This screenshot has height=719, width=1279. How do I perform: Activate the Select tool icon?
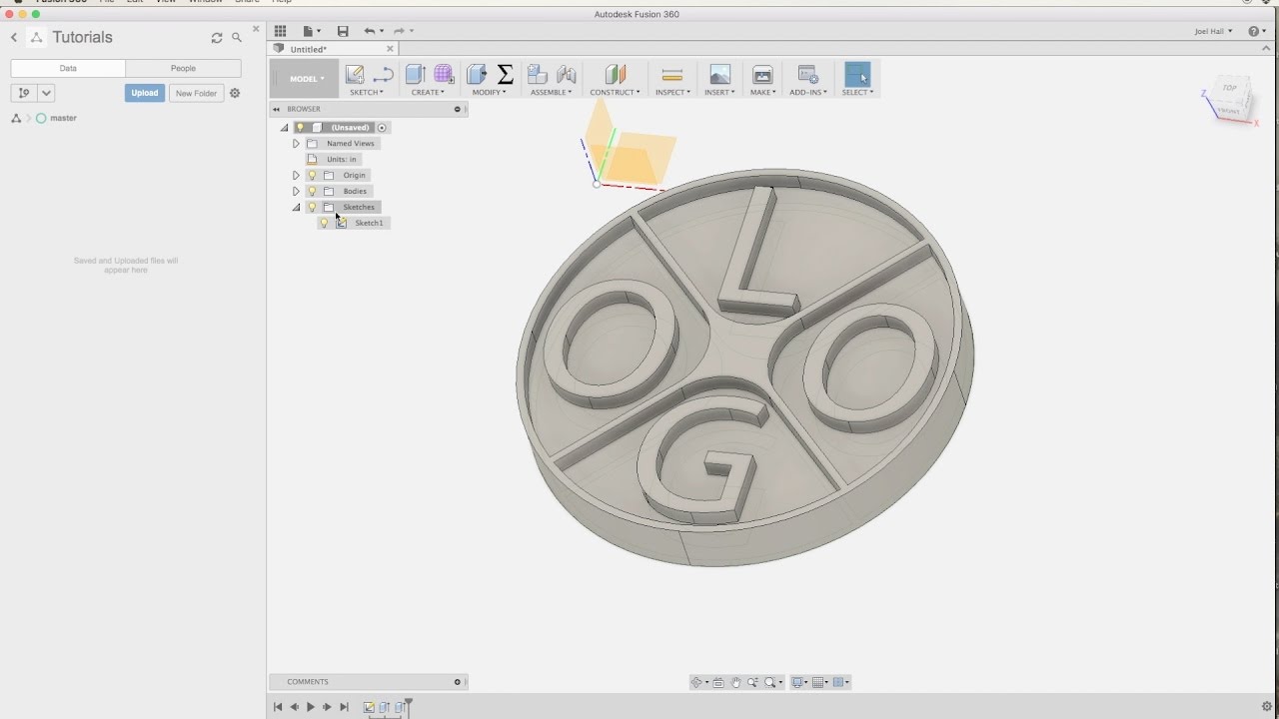click(x=857, y=75)
